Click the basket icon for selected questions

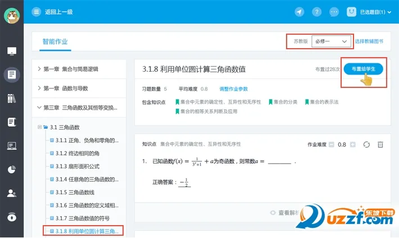(351, 12)
